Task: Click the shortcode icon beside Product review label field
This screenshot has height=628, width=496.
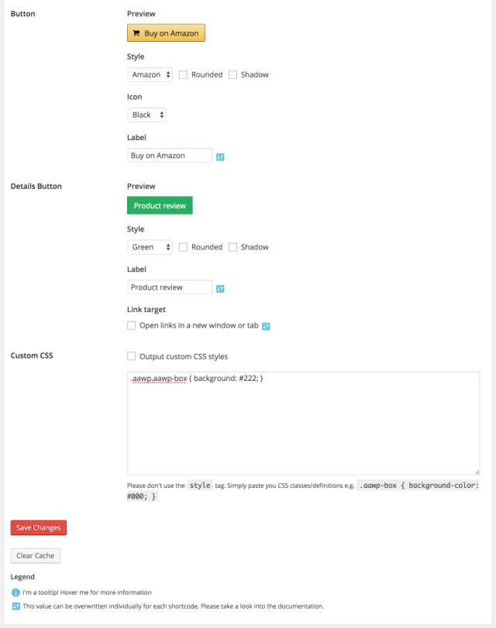Action: pos(220,288)
